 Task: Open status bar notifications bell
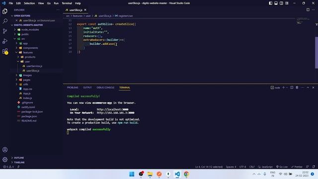(314, 167)
